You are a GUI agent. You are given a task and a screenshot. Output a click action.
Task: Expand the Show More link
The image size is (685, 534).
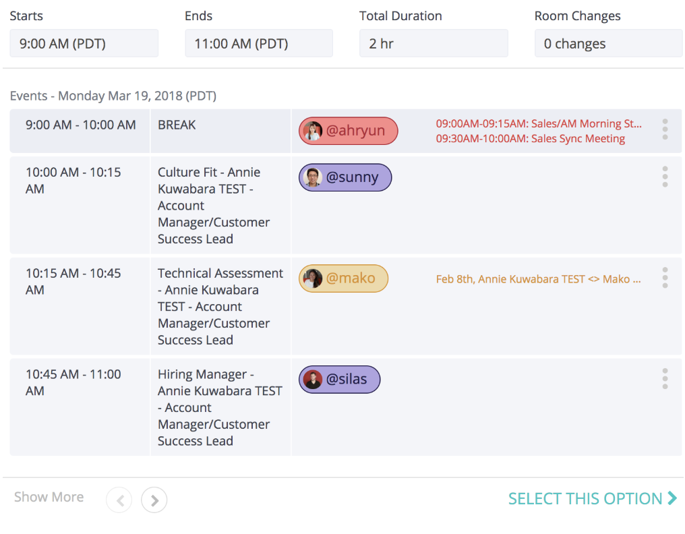(x=49, y=498)
